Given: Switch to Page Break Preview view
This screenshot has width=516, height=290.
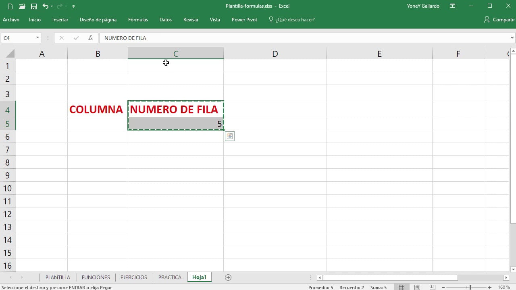Looking at the screenshot, I should pyautogui.click(x=432, y=288).
